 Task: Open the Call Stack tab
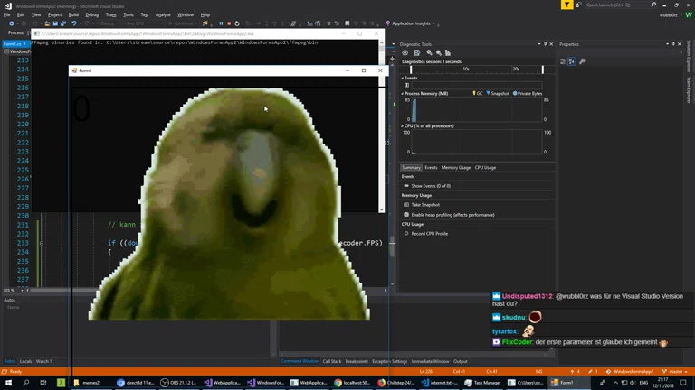[x=332, y=361]
